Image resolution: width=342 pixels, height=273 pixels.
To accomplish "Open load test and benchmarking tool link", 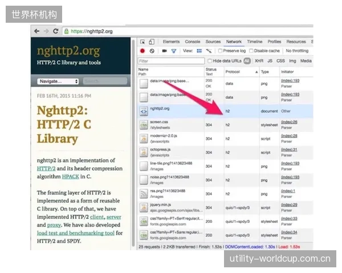I will (x=75, y=233).
